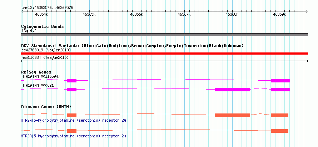
Task: Select NM_000621's magenta exon near 46369k
Action: pos(280,90)
